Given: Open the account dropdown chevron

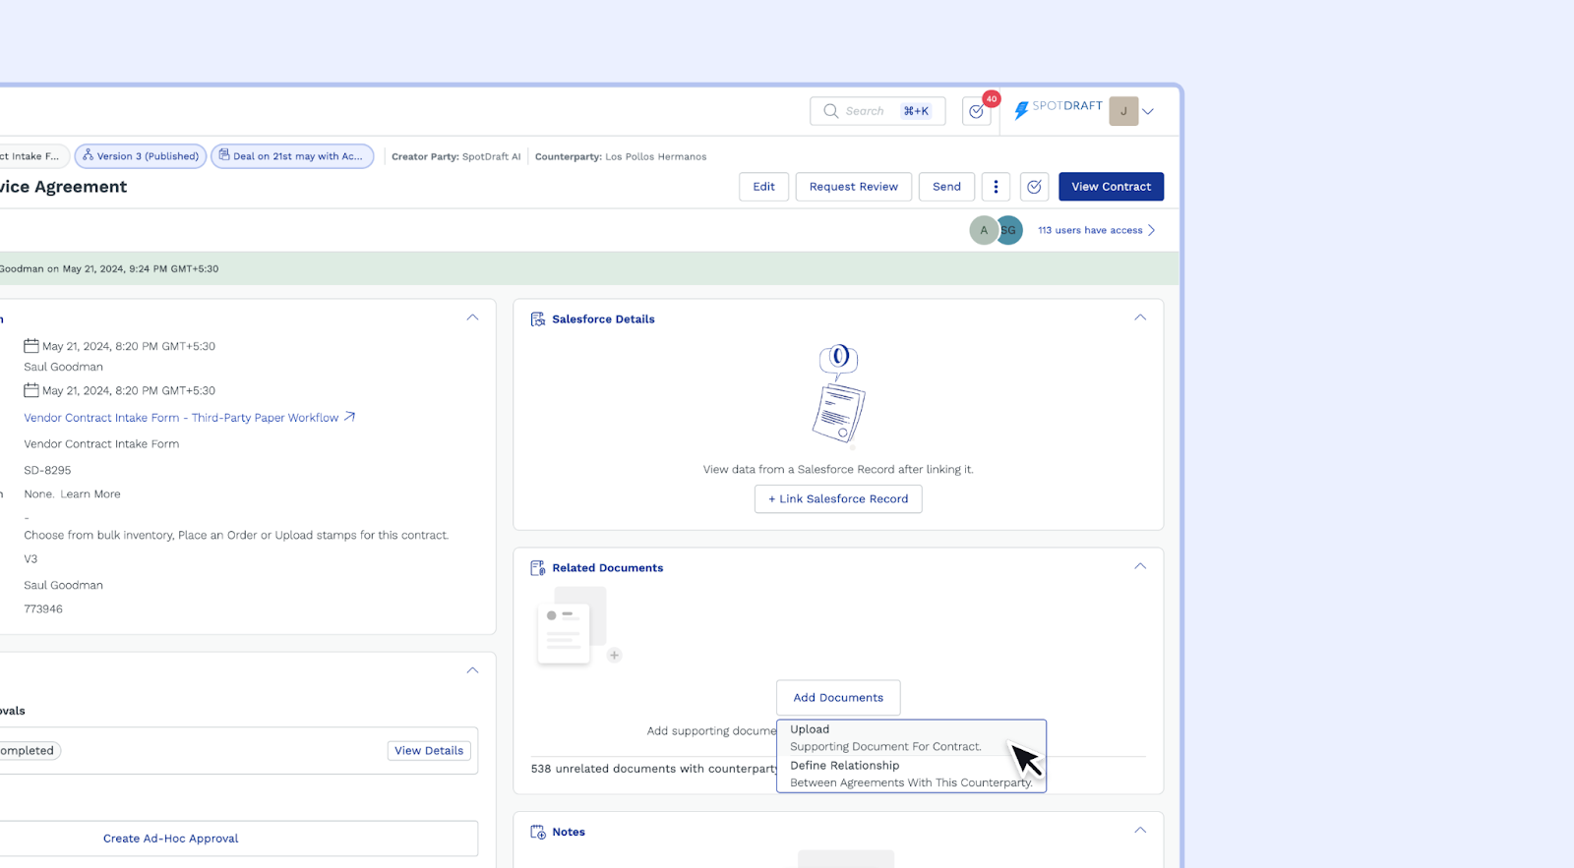Looking at the screenshot, I should [1148, 111].
